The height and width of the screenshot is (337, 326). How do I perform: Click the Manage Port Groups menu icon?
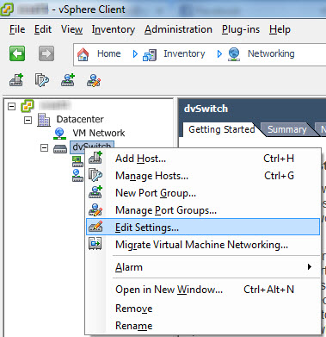coord(95,209)
